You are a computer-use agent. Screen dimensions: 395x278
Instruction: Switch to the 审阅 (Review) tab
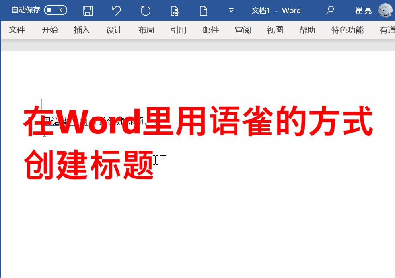(243, 30)
